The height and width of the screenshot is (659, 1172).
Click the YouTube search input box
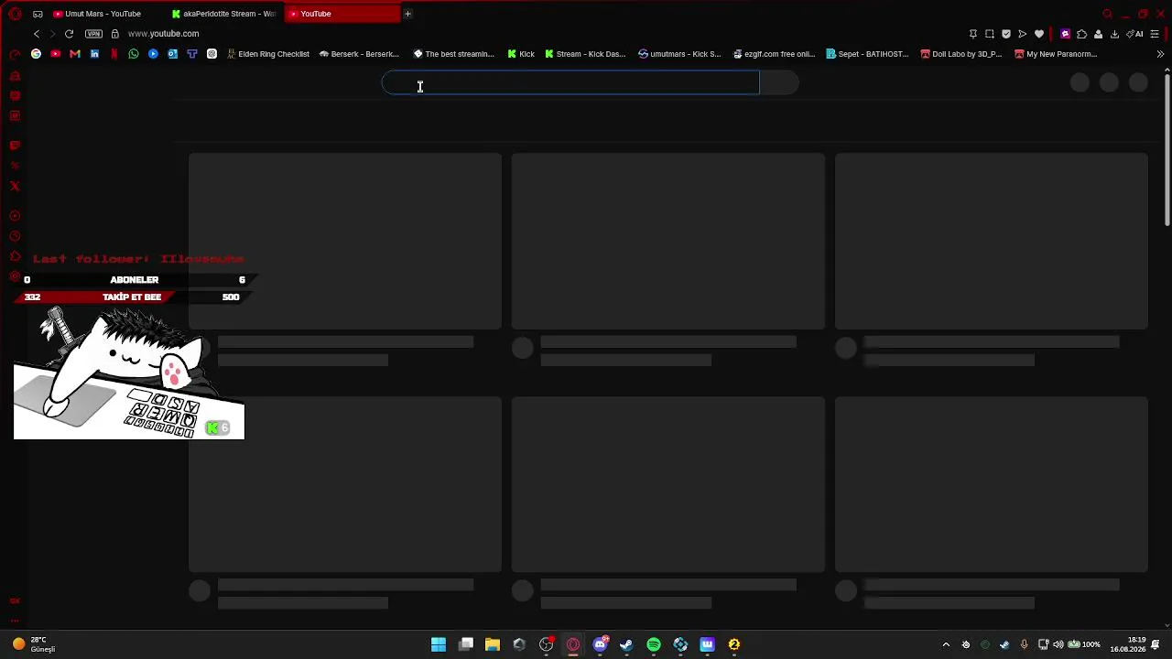pyautogui.click(x=570, y=83)
